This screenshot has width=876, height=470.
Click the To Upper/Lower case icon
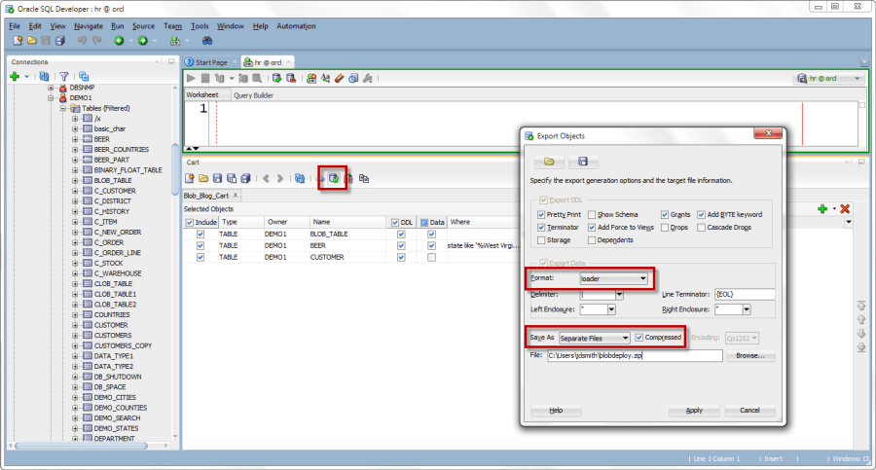(325, 78)
